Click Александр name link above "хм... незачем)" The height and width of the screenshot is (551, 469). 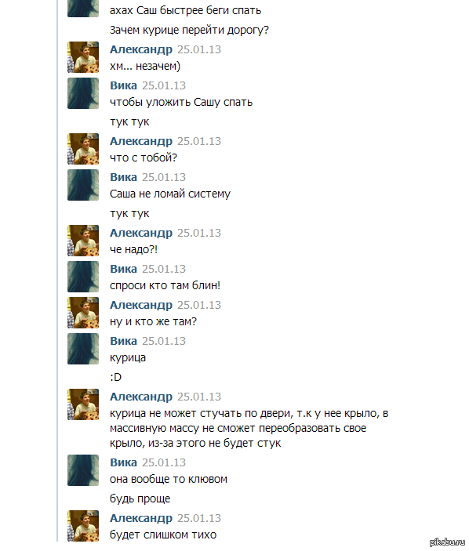coord(141,49)
